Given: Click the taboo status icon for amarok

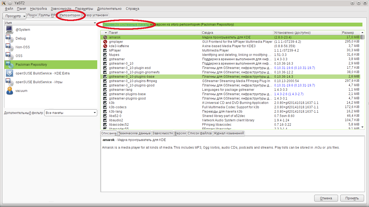Looking at the screenshot, I should pyautogui.click(x=105, y=37).
